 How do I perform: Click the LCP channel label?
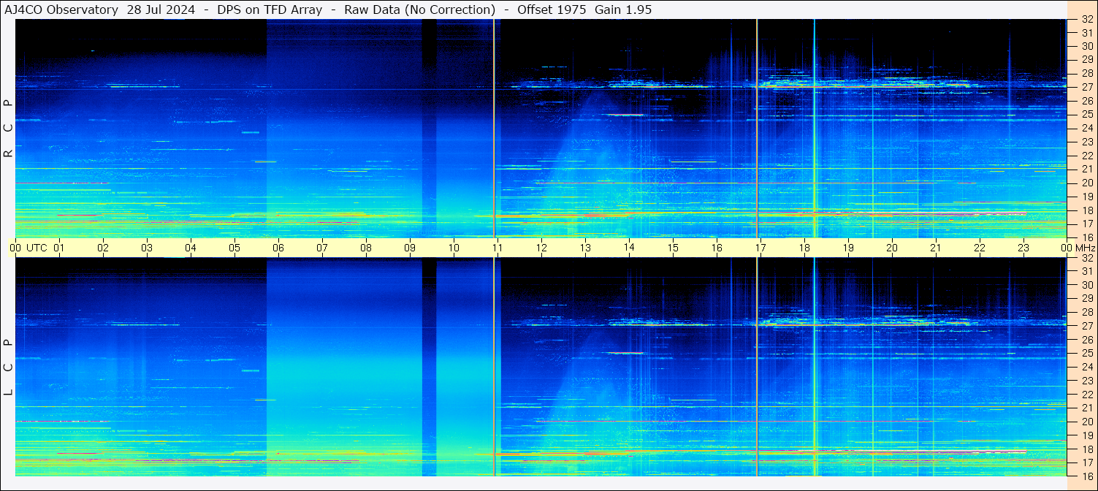8,367
